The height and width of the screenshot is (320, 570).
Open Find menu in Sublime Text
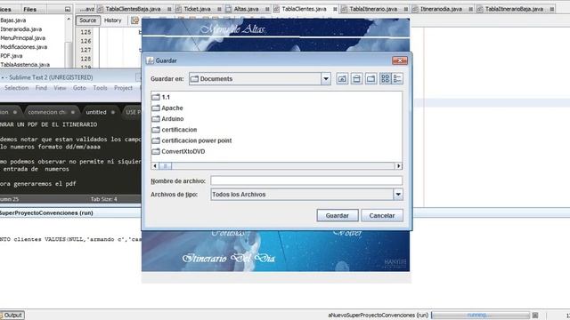pyautogui.click(x=41, y=88)
